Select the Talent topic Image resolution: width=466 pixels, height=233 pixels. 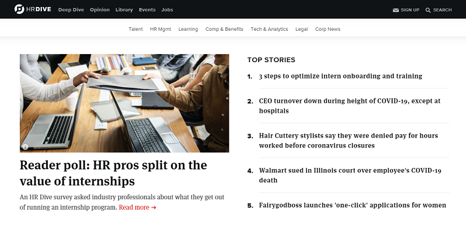(x=136, y=29)
